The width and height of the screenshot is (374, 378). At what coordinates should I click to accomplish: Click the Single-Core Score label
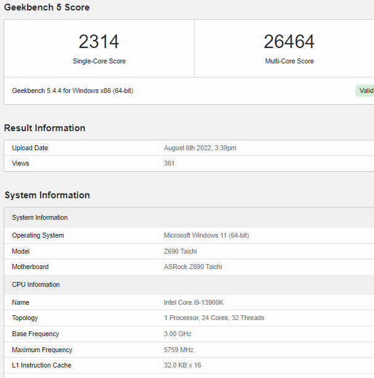click(99, 61)
